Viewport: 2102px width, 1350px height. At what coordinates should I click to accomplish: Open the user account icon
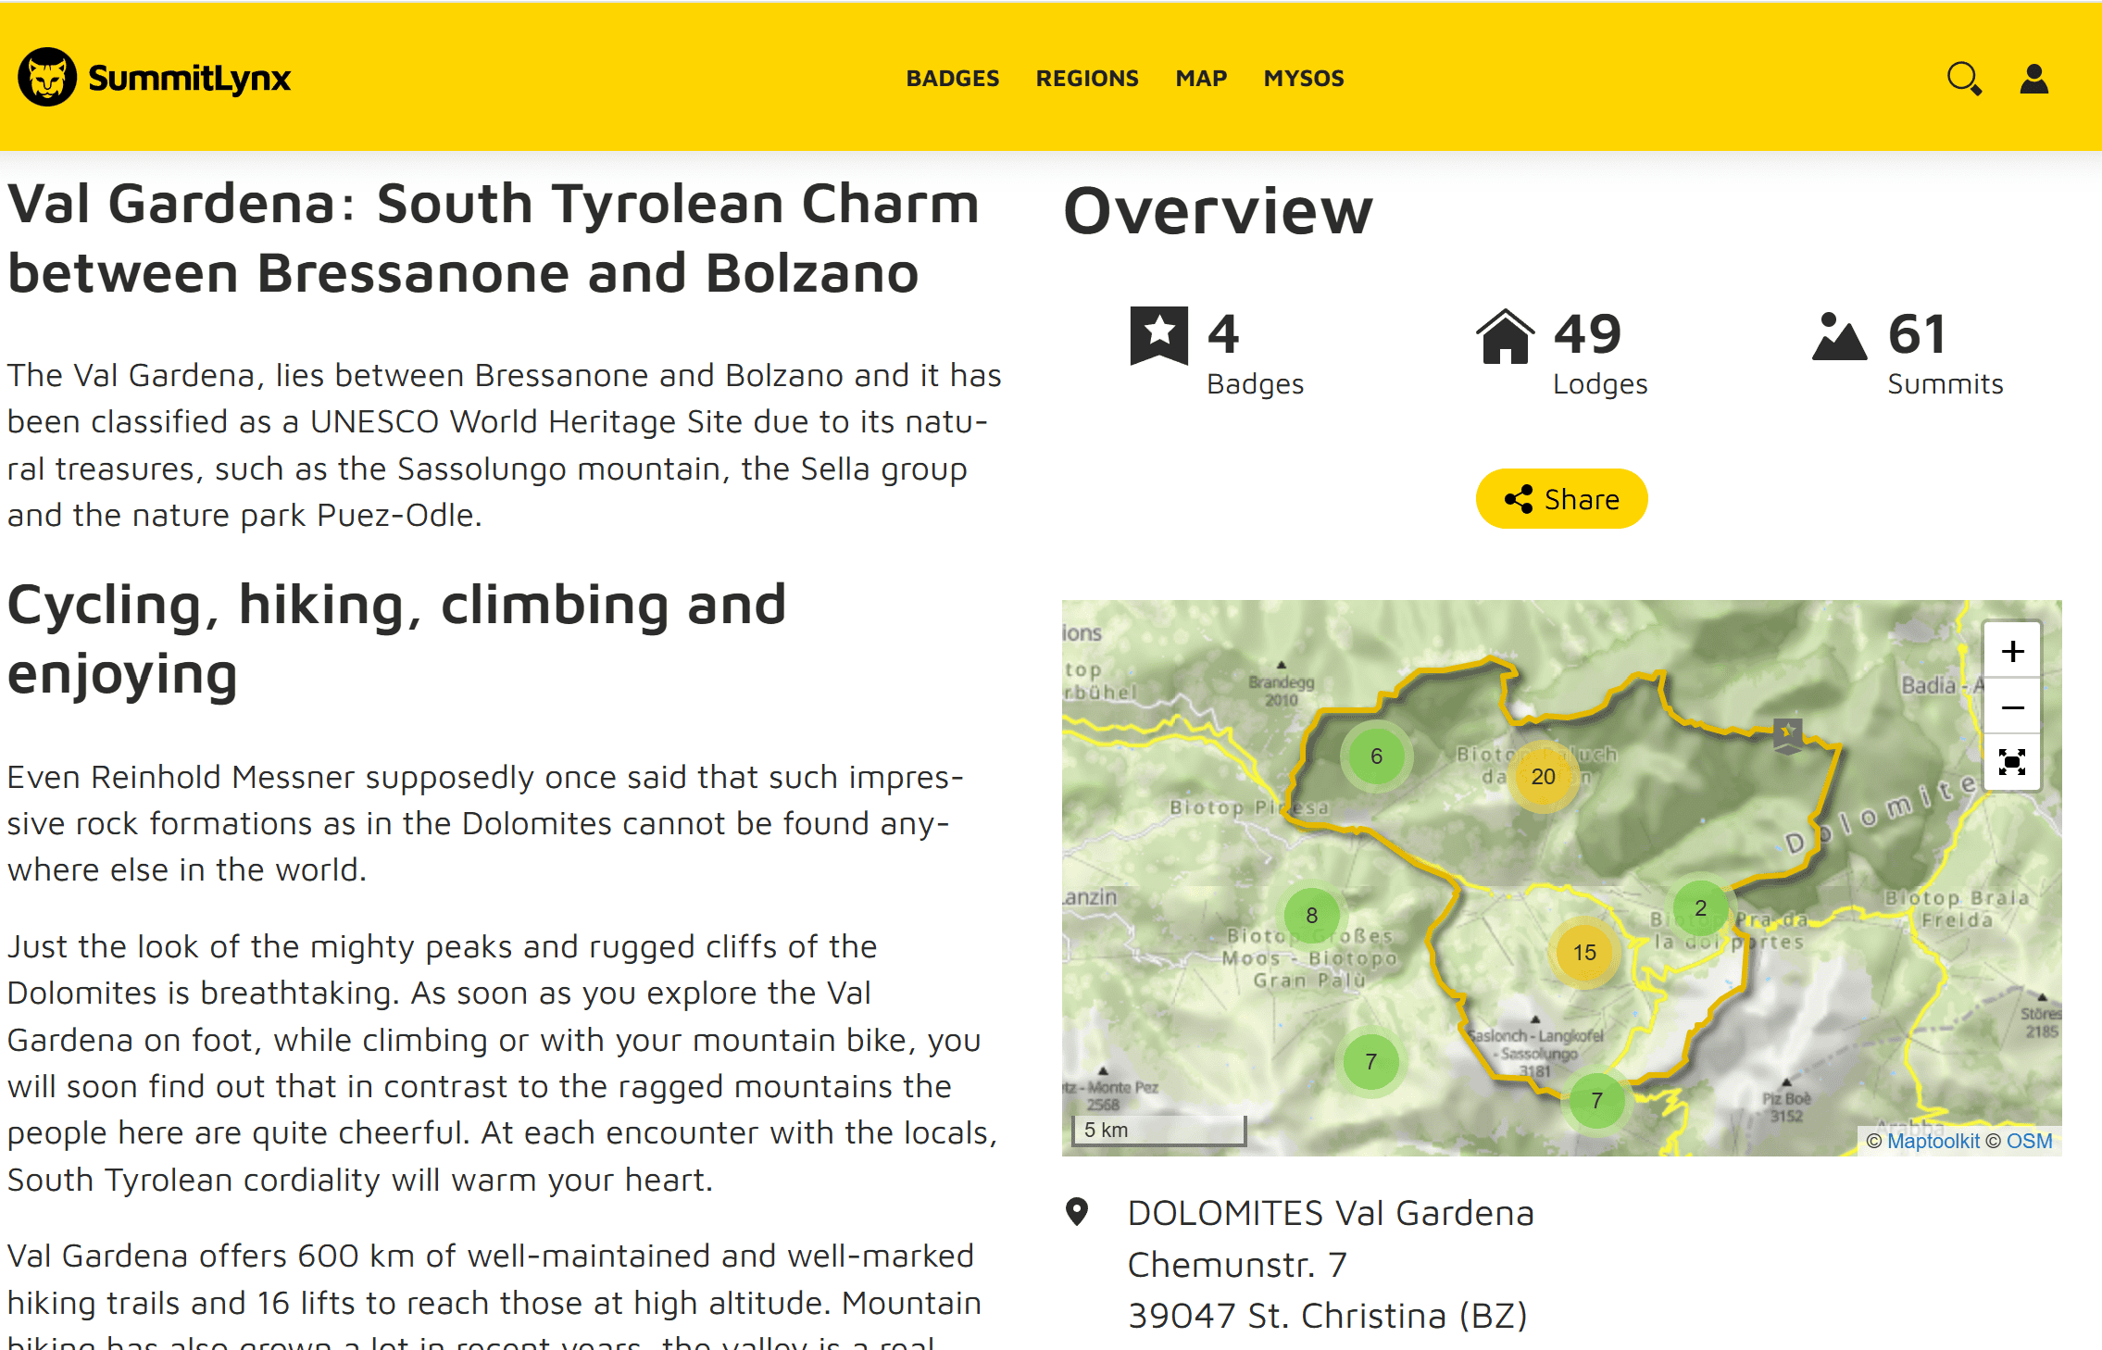[x=2033, y=79]
